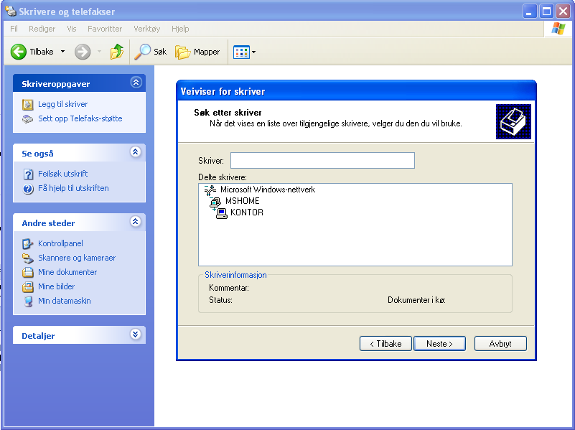Click the Legg til skriver icon

click(27, 105)
